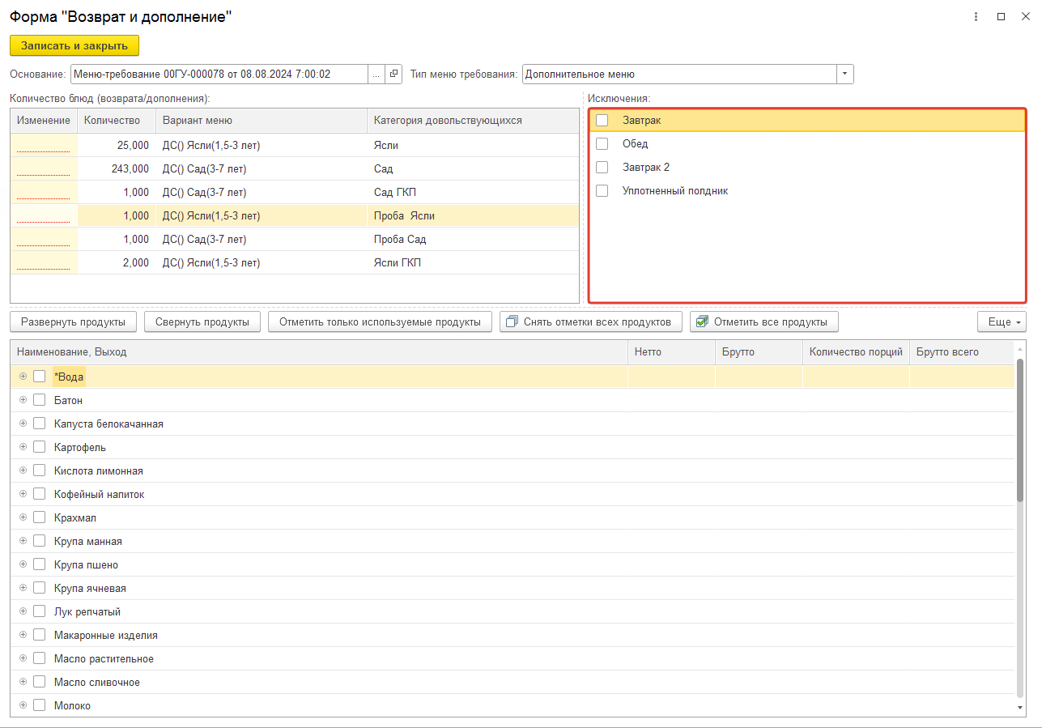Screen dimensions: 1042x728
Task: Click Отметить только используемые продукты
Action: (x=380, y=322)
